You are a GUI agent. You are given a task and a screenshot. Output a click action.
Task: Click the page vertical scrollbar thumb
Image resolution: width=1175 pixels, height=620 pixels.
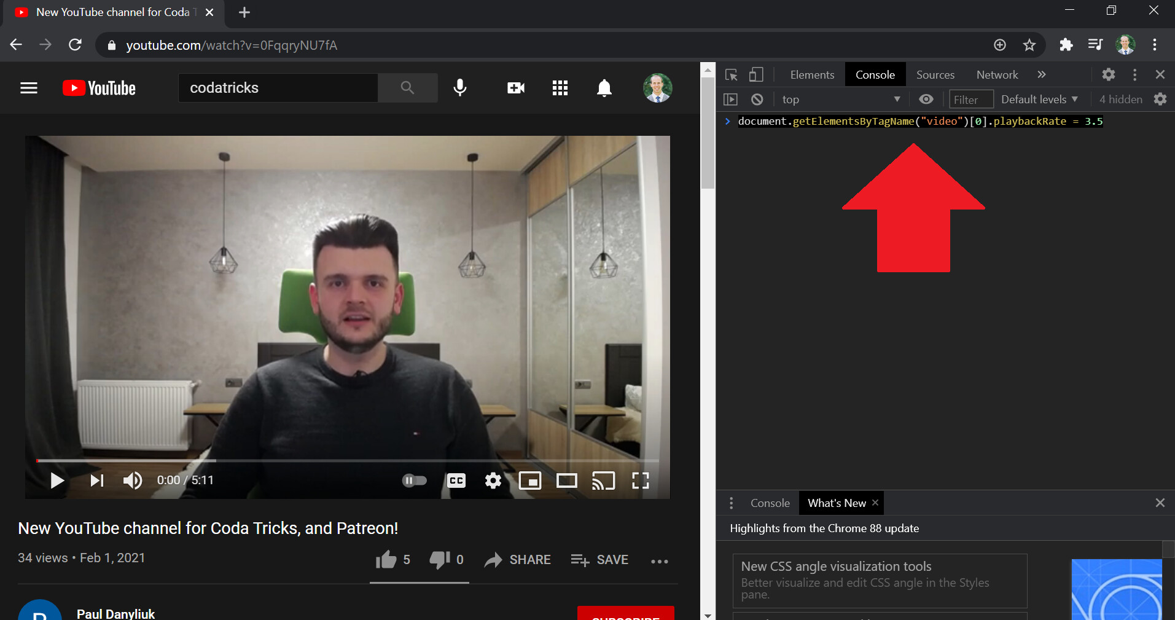coord(708,133)
